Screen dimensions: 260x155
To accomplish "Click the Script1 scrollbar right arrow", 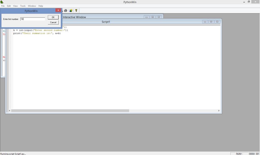I will tap(219, 111).
